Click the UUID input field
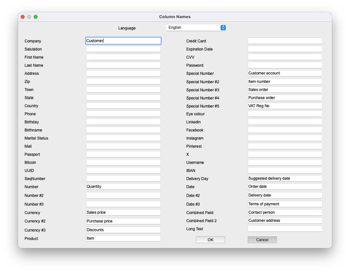The height and width of the screenshot is (272, 350). coord(123,170)
